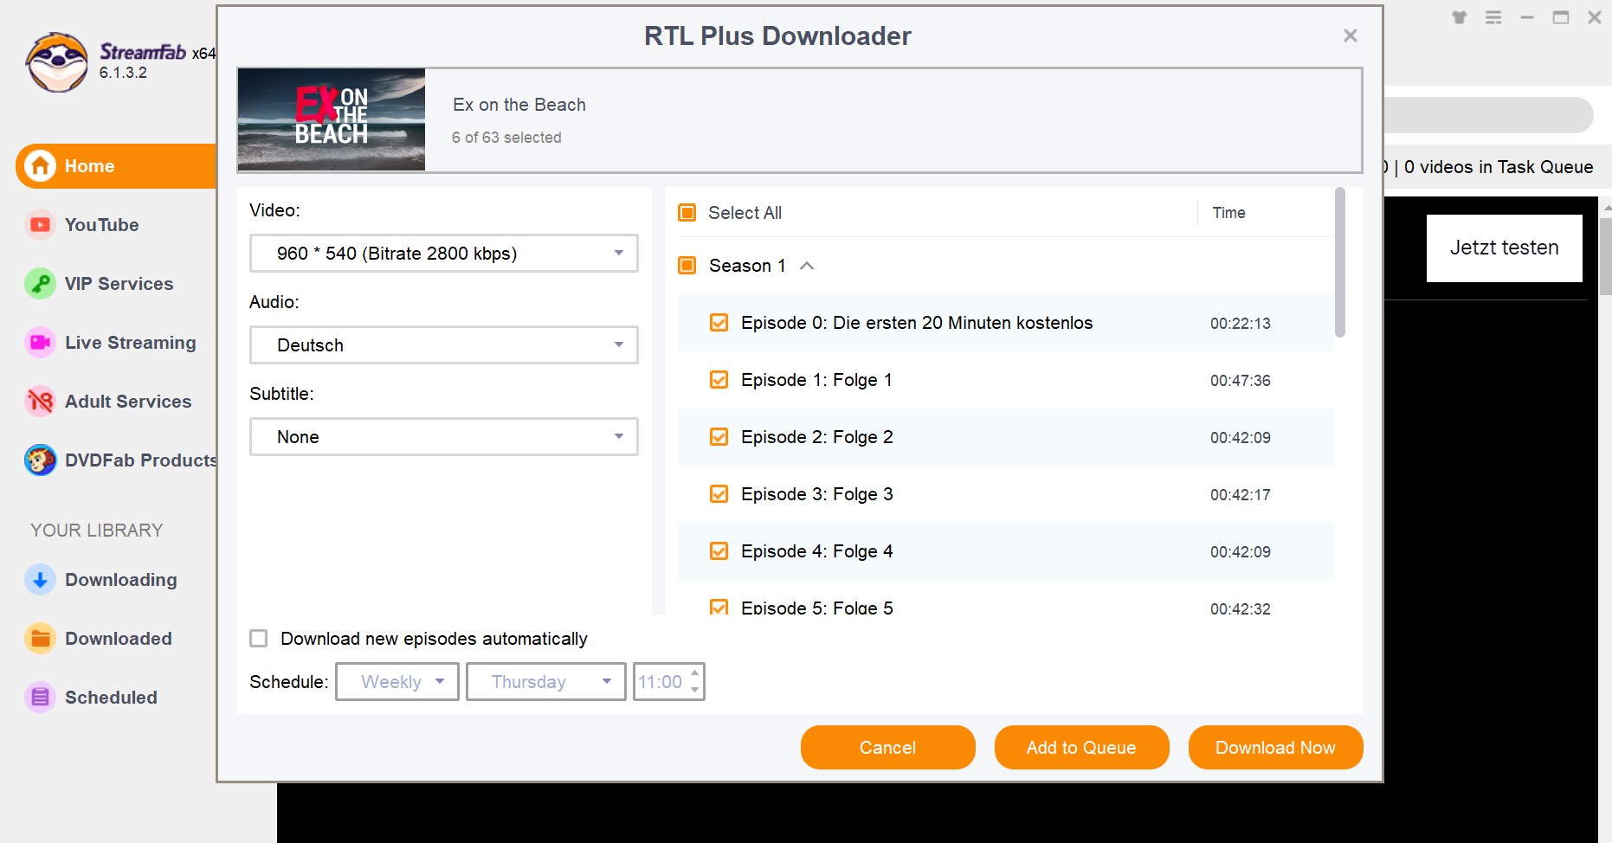1612x843 pixels.
Task: Click the Download Now button
Action: pos(1276,748)
